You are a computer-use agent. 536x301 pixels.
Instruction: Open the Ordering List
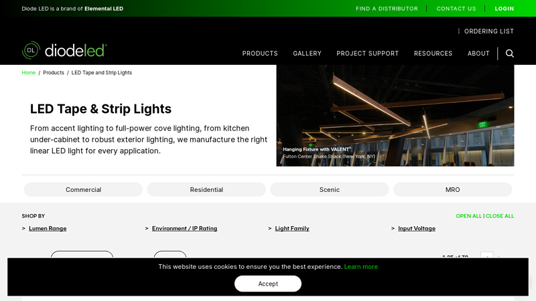pyautogui.click(x=486, y=31)
